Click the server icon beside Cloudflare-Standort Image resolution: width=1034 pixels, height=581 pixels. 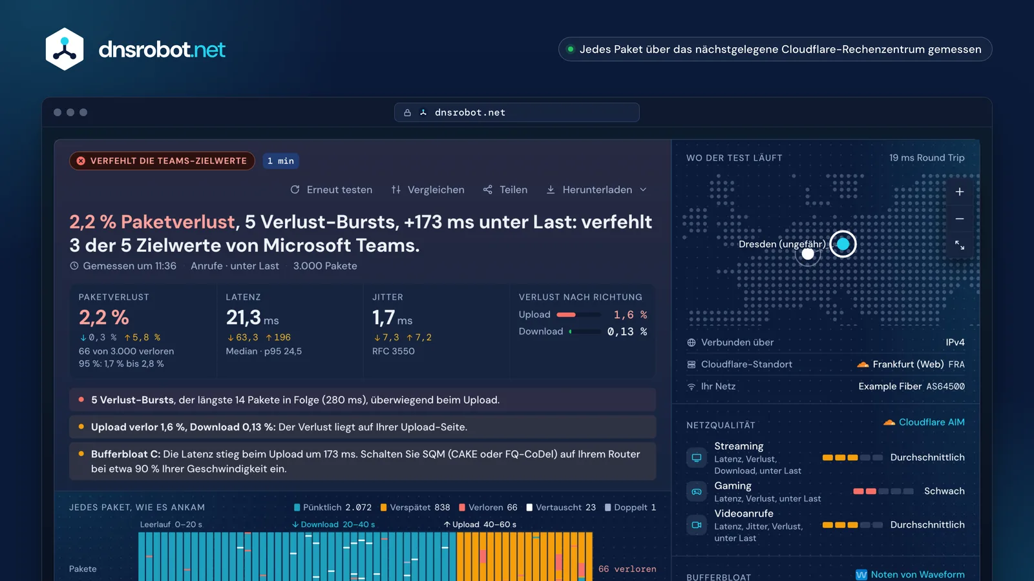(x=691, y=365)
